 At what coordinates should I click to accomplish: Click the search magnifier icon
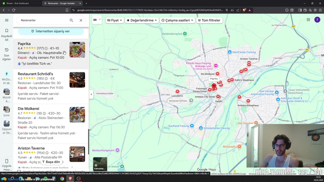coord(71,20)
